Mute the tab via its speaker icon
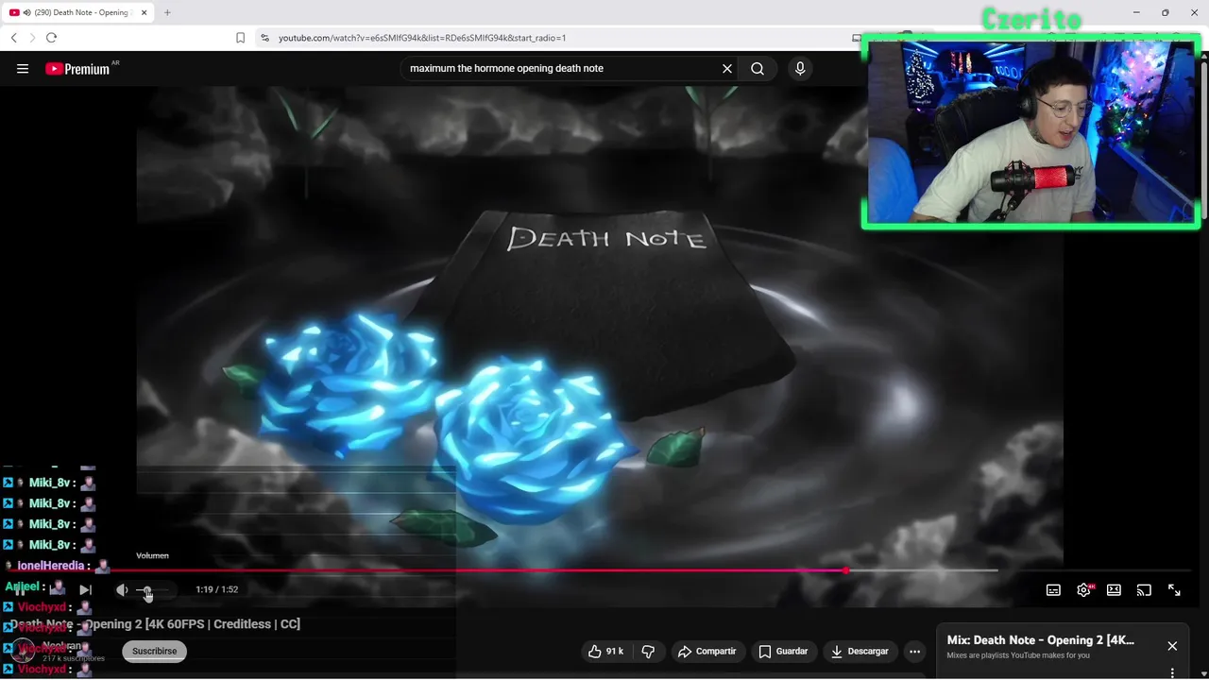 (26, 12)
